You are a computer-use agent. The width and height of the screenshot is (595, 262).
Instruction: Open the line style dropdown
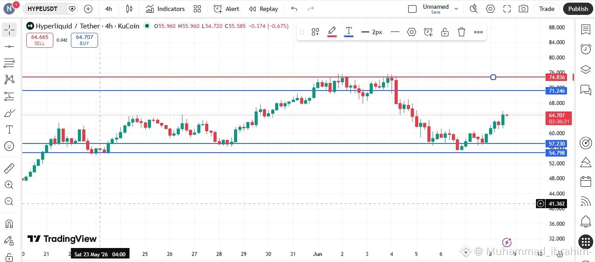coord(395,32)
